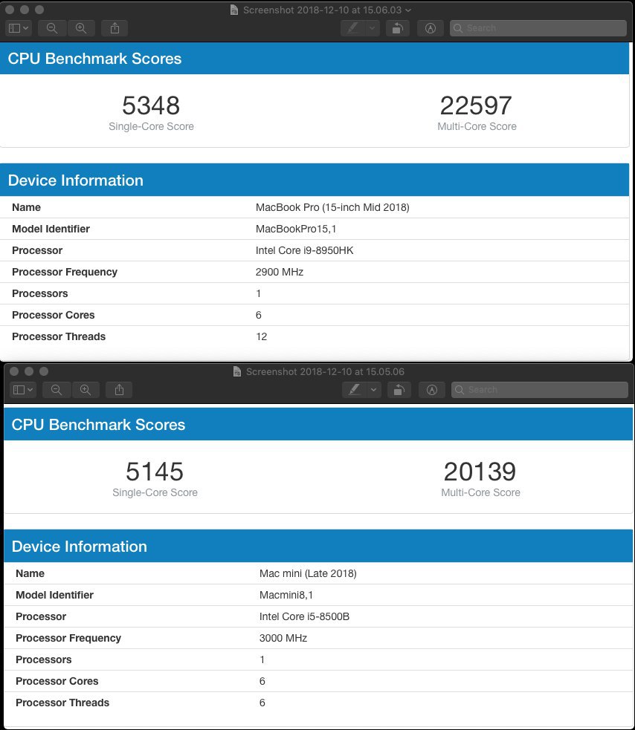
Task: Click the Share icon in the top Preview window
Action: coord(115,28)
